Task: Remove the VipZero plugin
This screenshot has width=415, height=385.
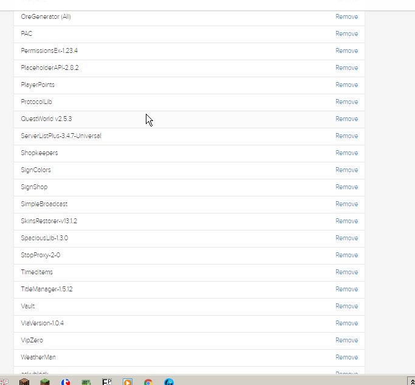Action: [x=347, y=340]
